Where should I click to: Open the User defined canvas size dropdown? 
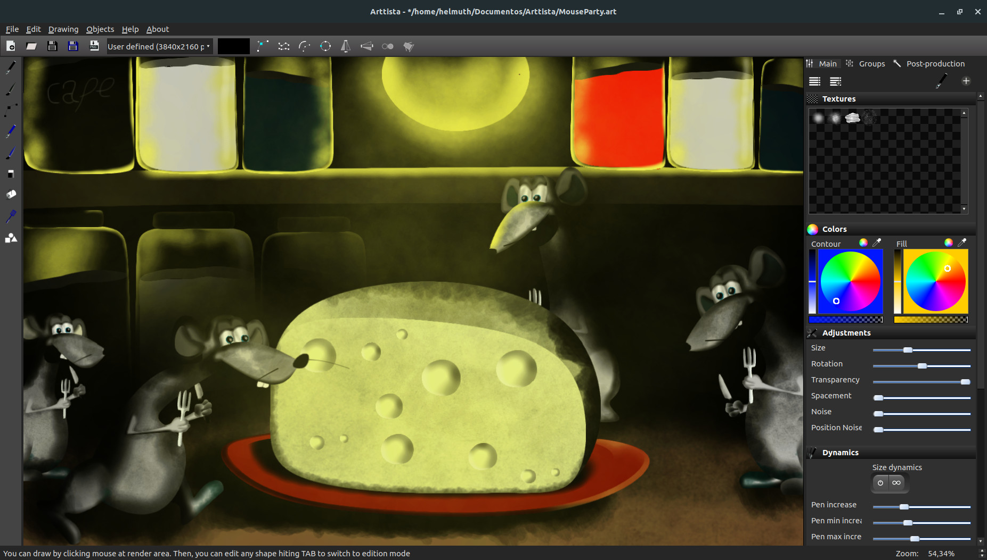[x=158, y=46]
